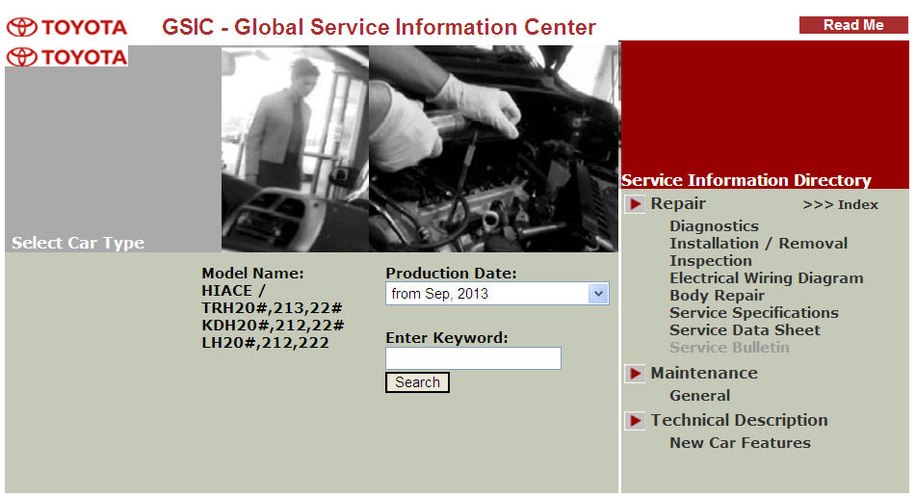Click the red arrow icon beside Repair

[635, 204]
